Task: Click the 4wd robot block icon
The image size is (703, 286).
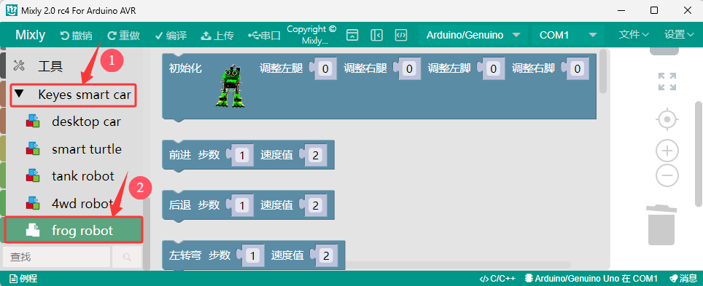Action: pos(33,203)
